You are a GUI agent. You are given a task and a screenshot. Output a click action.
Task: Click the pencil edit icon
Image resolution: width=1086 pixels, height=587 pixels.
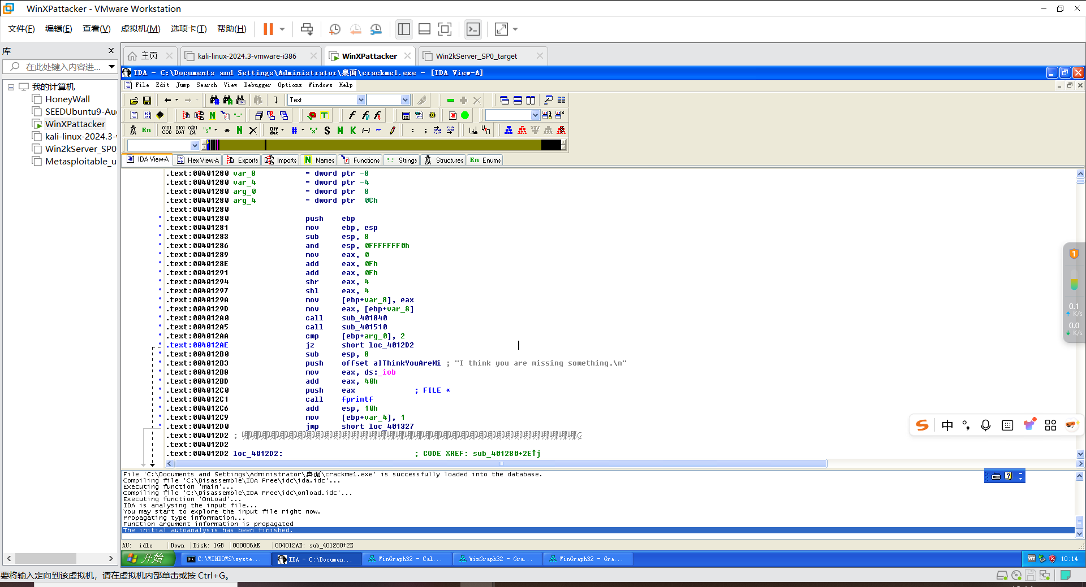392,131
